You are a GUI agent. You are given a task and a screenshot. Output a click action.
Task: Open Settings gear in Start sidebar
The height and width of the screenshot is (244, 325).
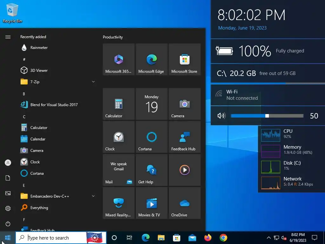pyautogui.click(x=8, y=208)
